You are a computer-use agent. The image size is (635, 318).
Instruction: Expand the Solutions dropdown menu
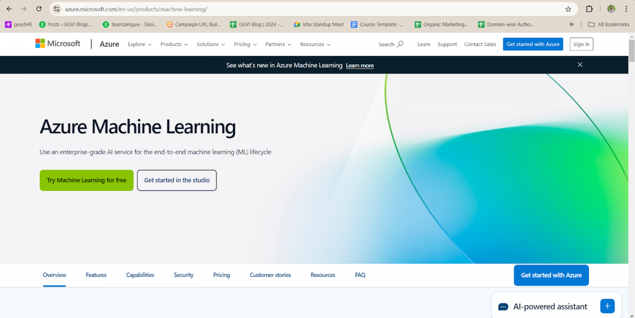pos(211,44)
